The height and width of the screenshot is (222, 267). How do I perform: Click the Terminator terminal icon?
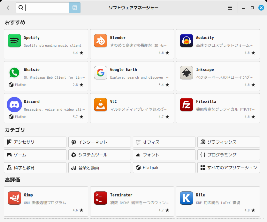(101, 198)
